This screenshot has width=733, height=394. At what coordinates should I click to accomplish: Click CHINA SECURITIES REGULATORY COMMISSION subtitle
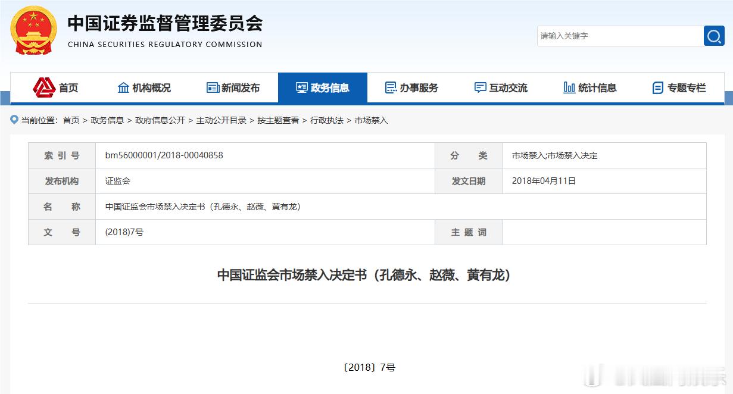tap(165, 44)
